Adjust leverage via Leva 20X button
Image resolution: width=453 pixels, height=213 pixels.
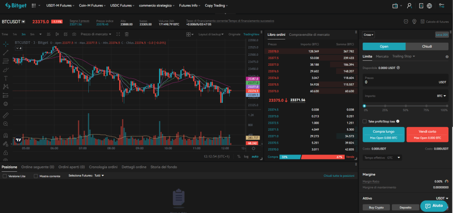click(x=442, y=35)
